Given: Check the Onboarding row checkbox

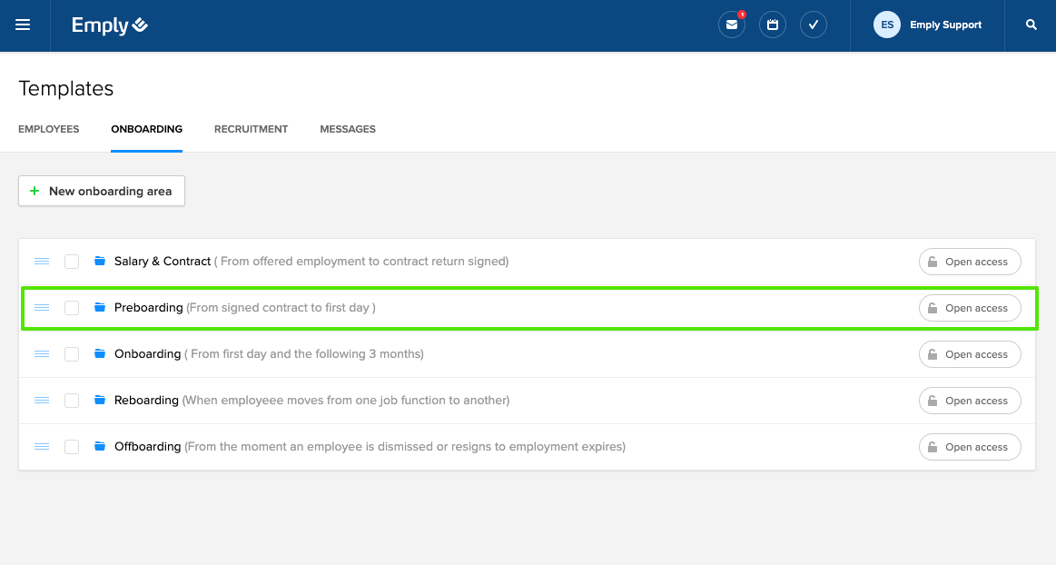Looking at the screenshot, I should (72, 354).
